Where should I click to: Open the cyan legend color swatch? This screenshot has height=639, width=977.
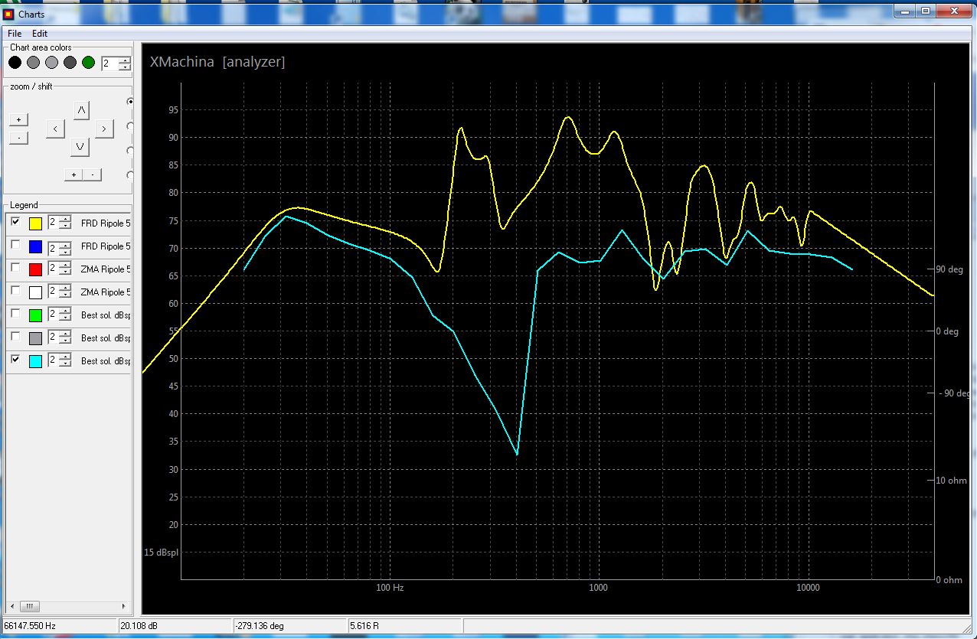click(35, 361)
